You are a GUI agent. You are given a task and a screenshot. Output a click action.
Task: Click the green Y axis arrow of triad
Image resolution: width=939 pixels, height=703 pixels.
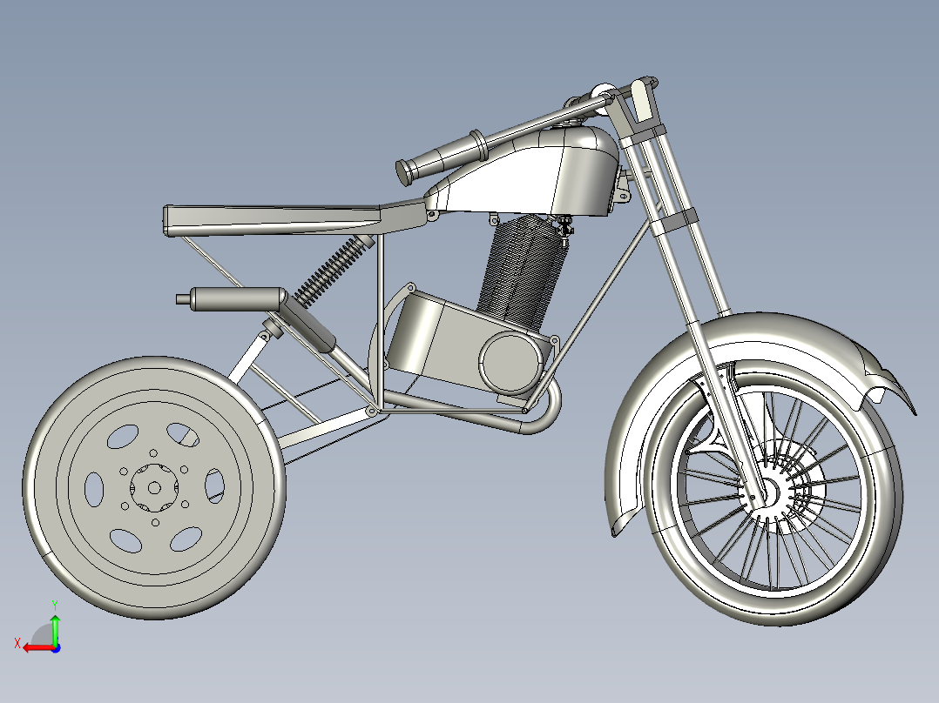click(55, 629)
